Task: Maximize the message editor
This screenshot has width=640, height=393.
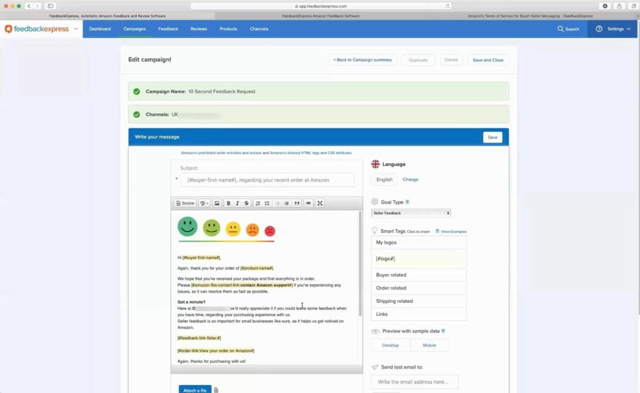Action: 319,203
